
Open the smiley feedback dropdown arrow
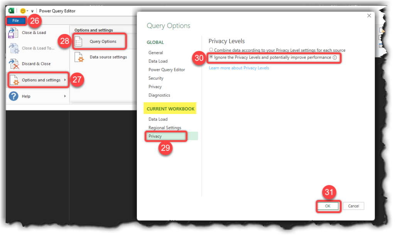click(x=27, y=11)
